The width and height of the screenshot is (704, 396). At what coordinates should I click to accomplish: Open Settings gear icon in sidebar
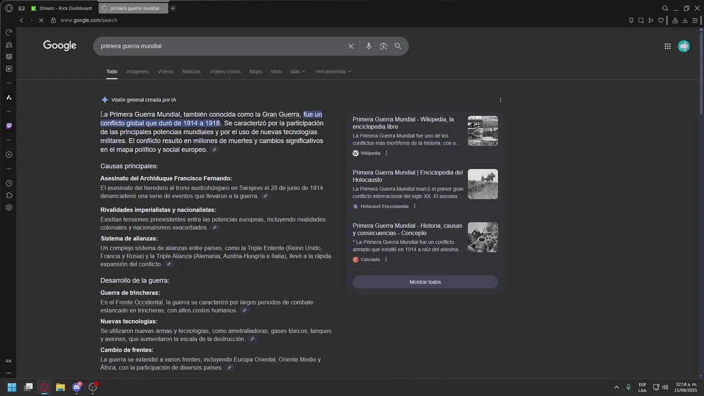click(x=9, y=207)
